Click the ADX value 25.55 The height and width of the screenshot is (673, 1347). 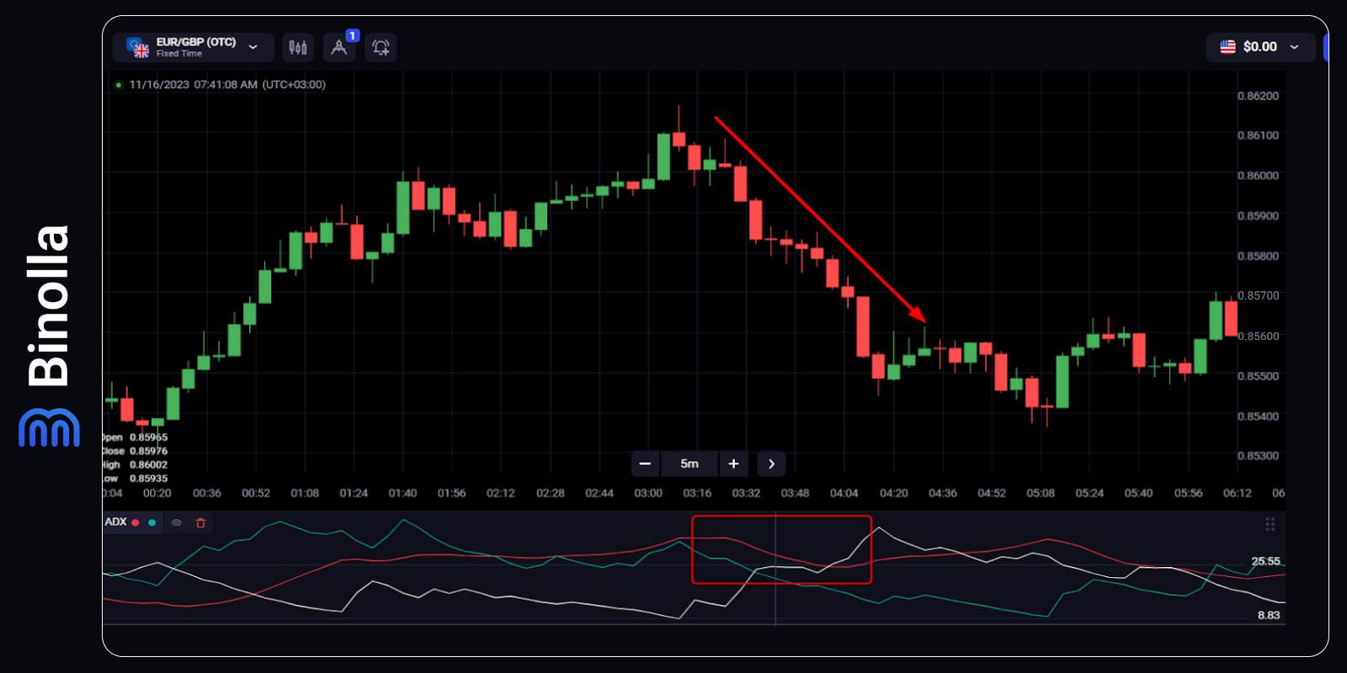pos(1265,561)
